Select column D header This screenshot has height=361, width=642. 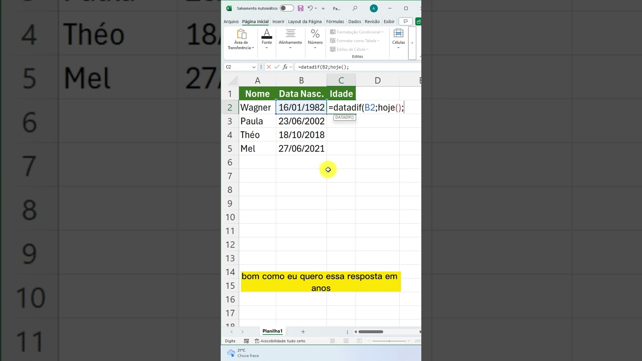(x=378, y=81)
